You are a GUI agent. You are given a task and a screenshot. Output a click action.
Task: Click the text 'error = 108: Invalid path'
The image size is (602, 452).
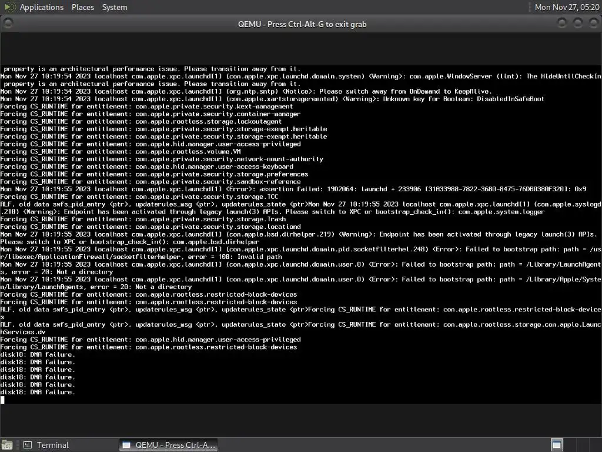tap(235, 257)
